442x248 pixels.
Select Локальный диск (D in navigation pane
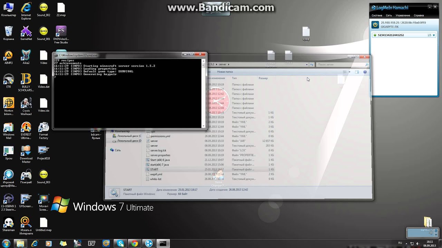tap(127, 141)
